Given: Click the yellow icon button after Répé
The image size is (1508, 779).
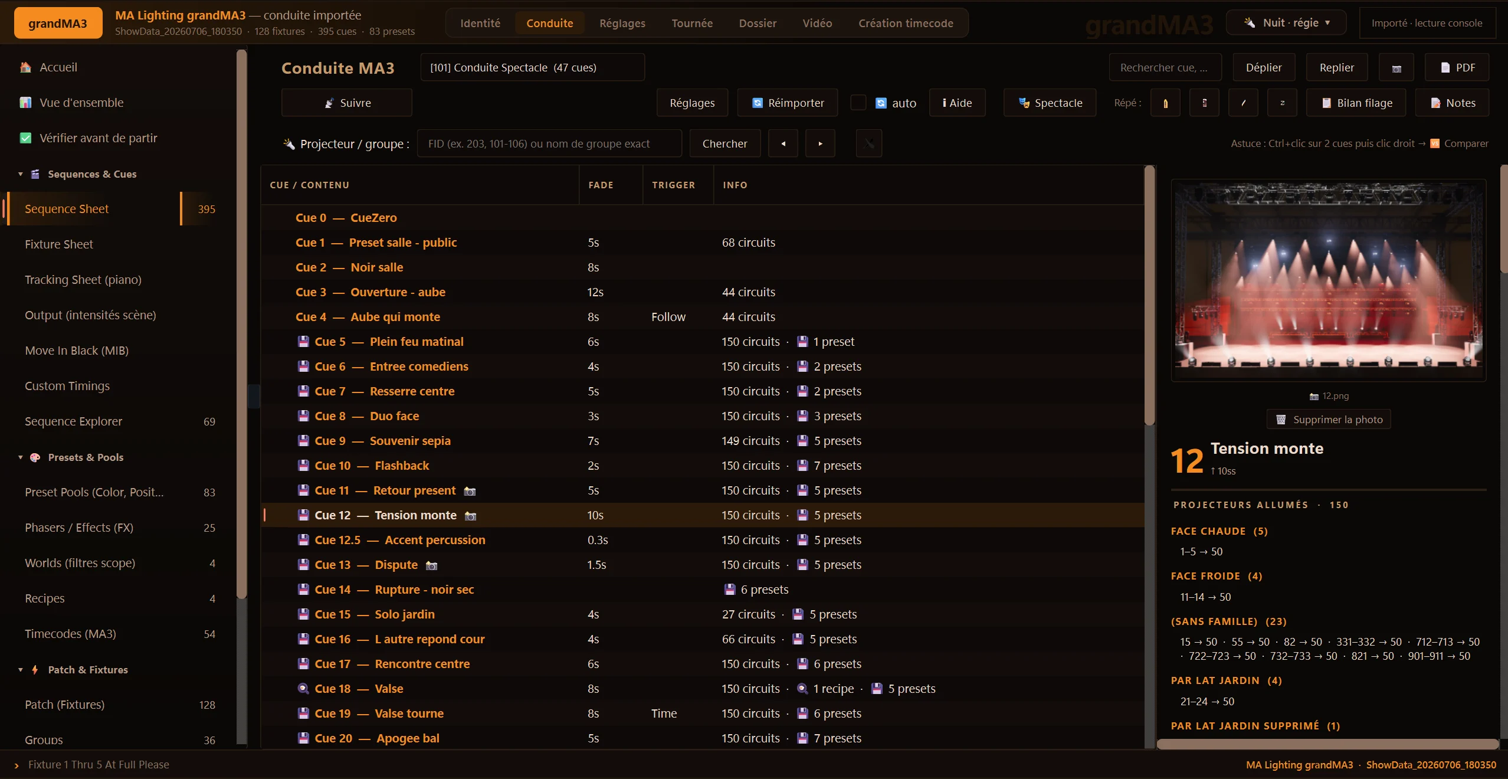Looking at the screenshot, I should point(1165,103).
